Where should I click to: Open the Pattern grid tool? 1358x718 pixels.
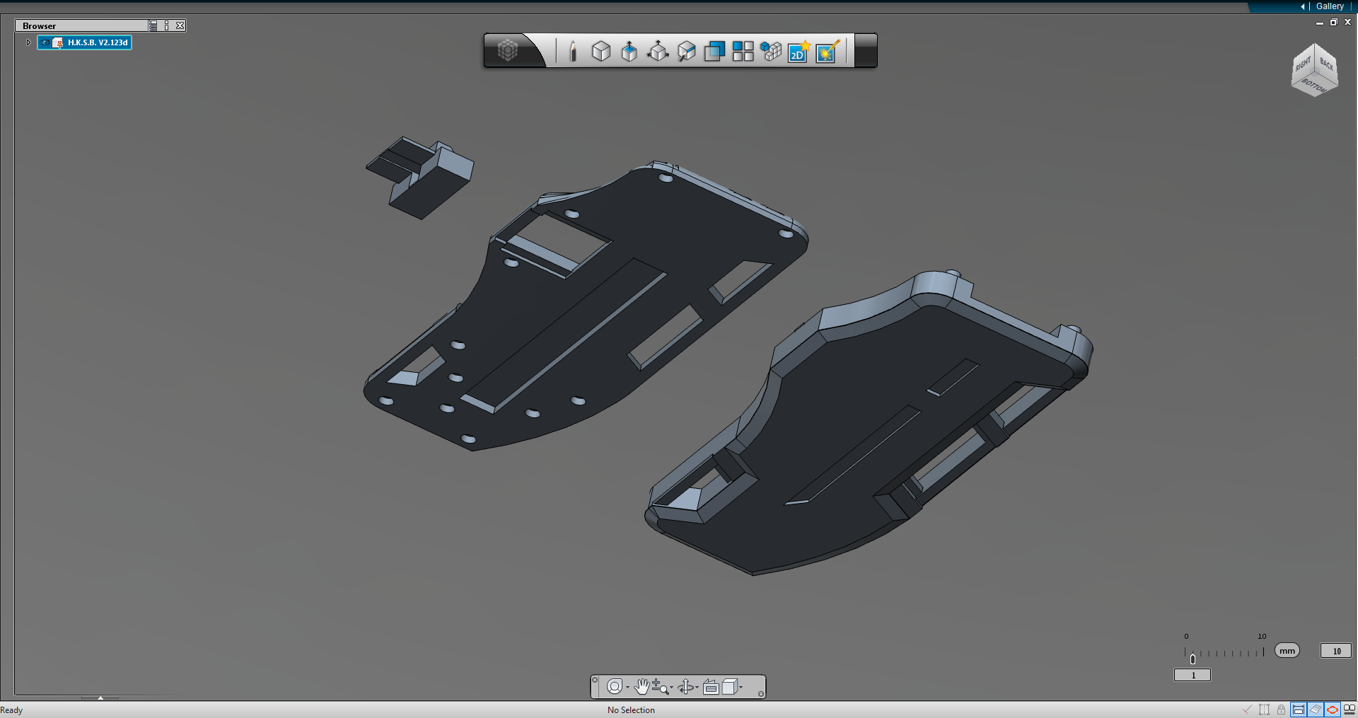click(743, 51)
